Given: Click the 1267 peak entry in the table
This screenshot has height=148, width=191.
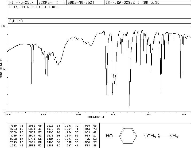Looking at the screenshot, I should coord(72,129).
